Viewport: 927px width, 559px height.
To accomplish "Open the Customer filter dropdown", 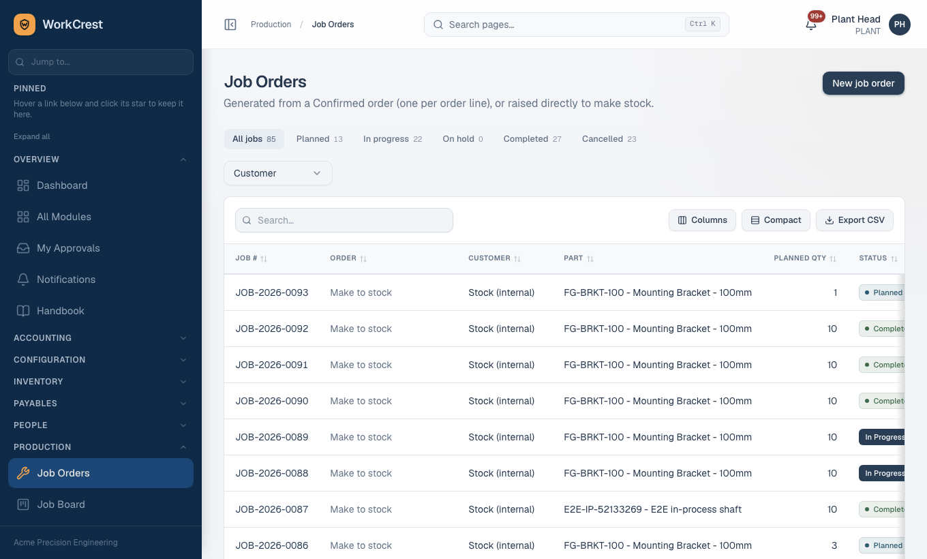I will pos(278,173).
